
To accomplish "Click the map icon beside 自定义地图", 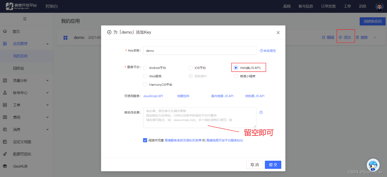I will tap(5, 142).
